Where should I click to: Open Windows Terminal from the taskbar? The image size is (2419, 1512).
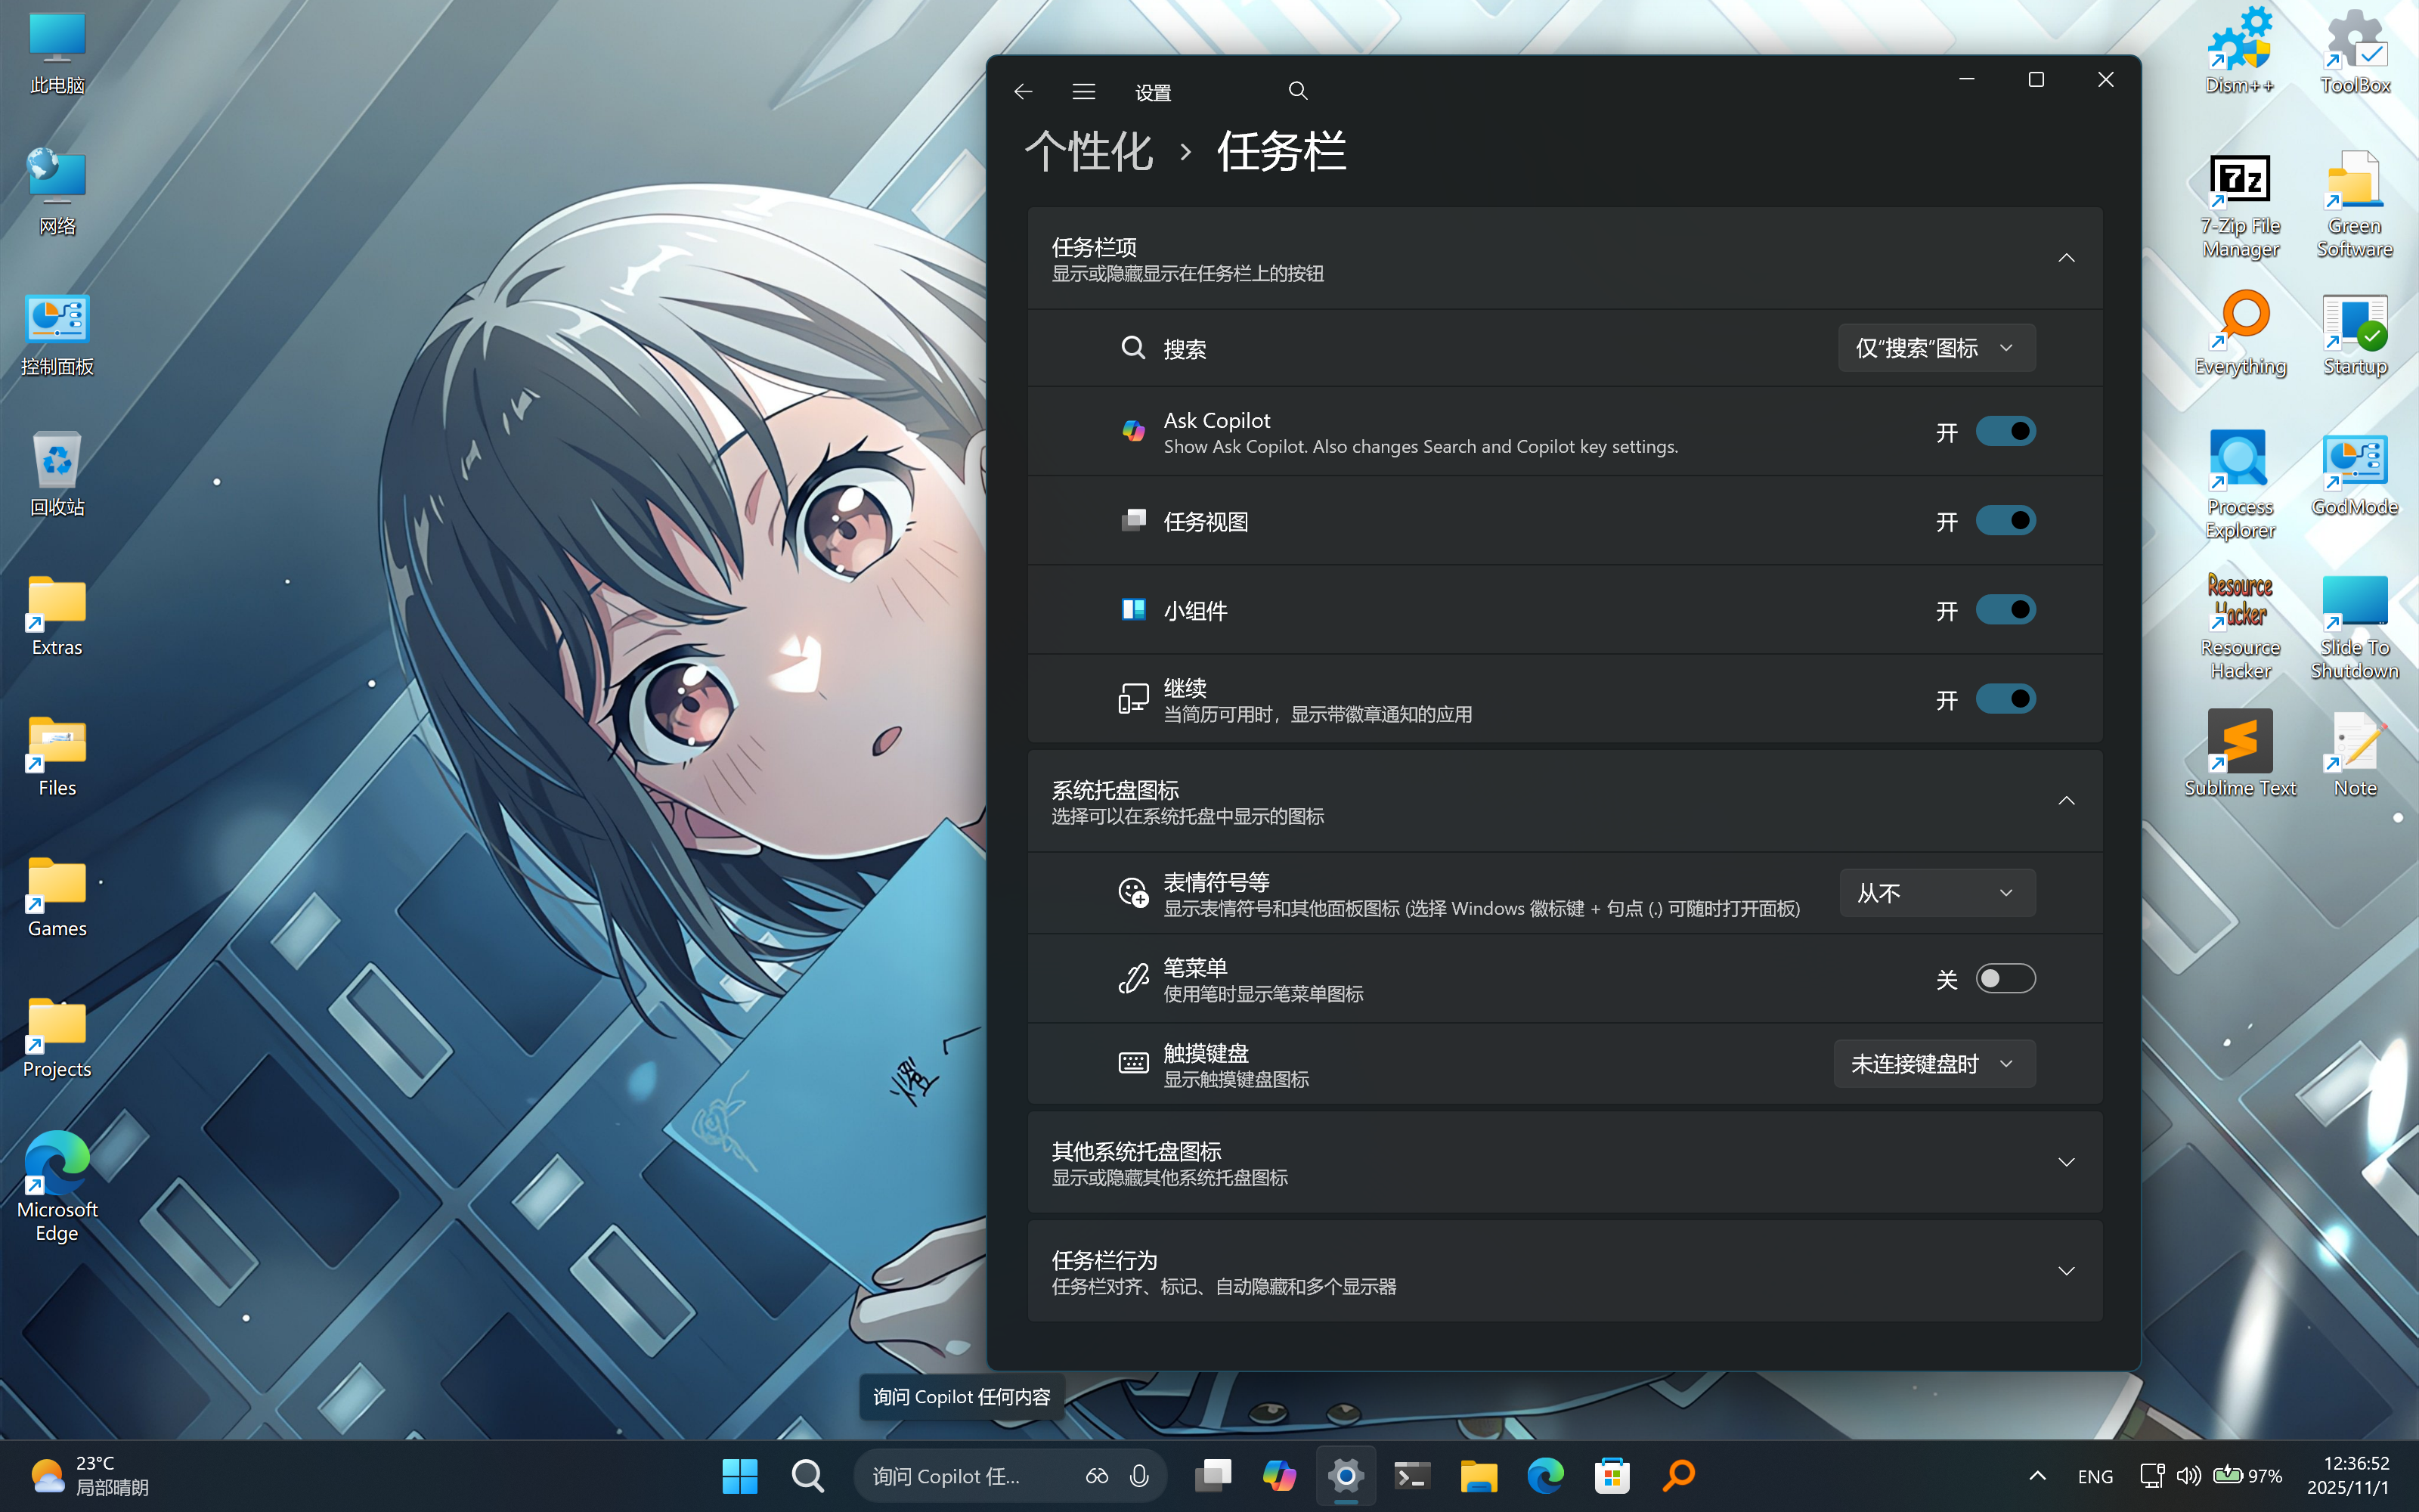click(x=1412, y=1476)
